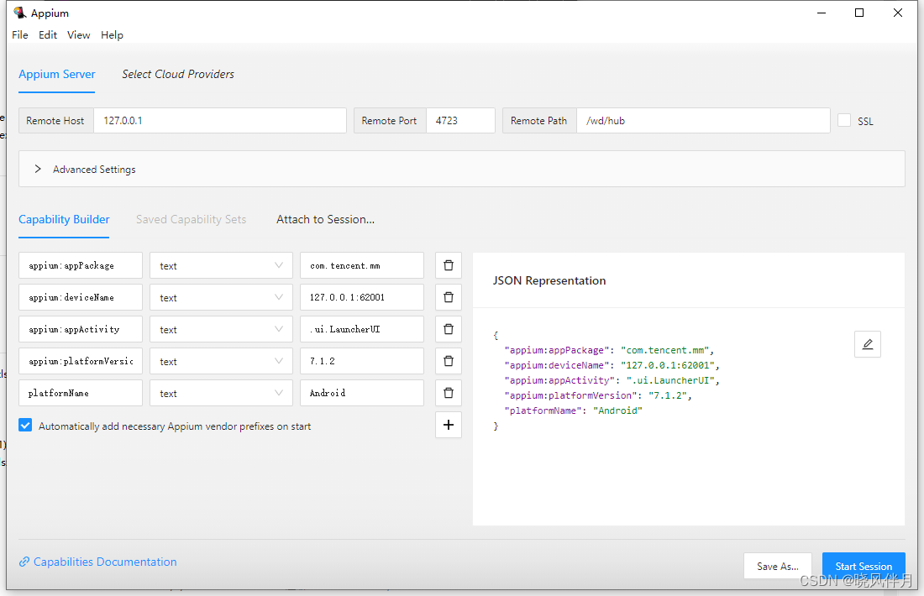
Task: Click the appium:platformVersion name field
Action: (80, 361)
